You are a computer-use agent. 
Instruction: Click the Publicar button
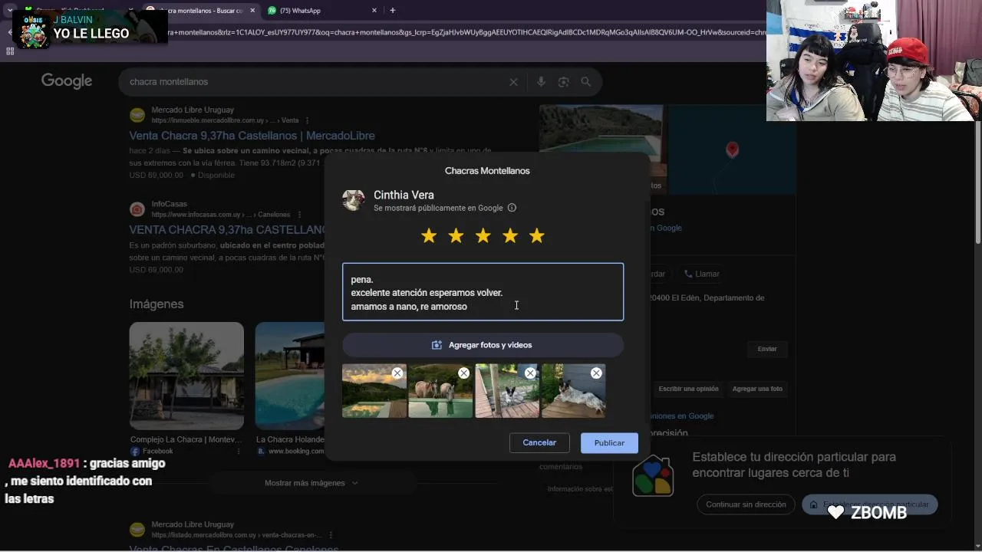pos(609,443)
